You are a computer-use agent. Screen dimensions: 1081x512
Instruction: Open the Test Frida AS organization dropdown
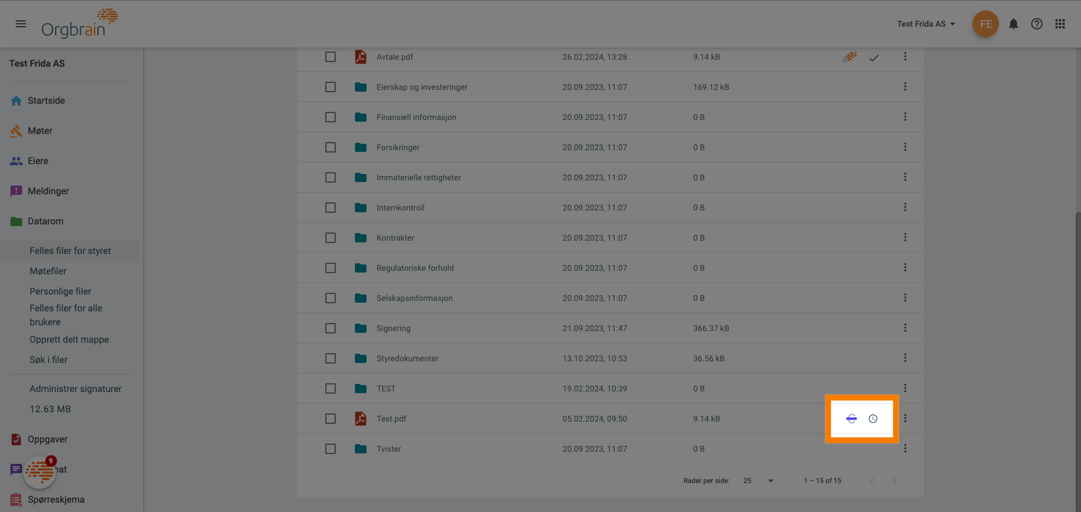[926, 24]
